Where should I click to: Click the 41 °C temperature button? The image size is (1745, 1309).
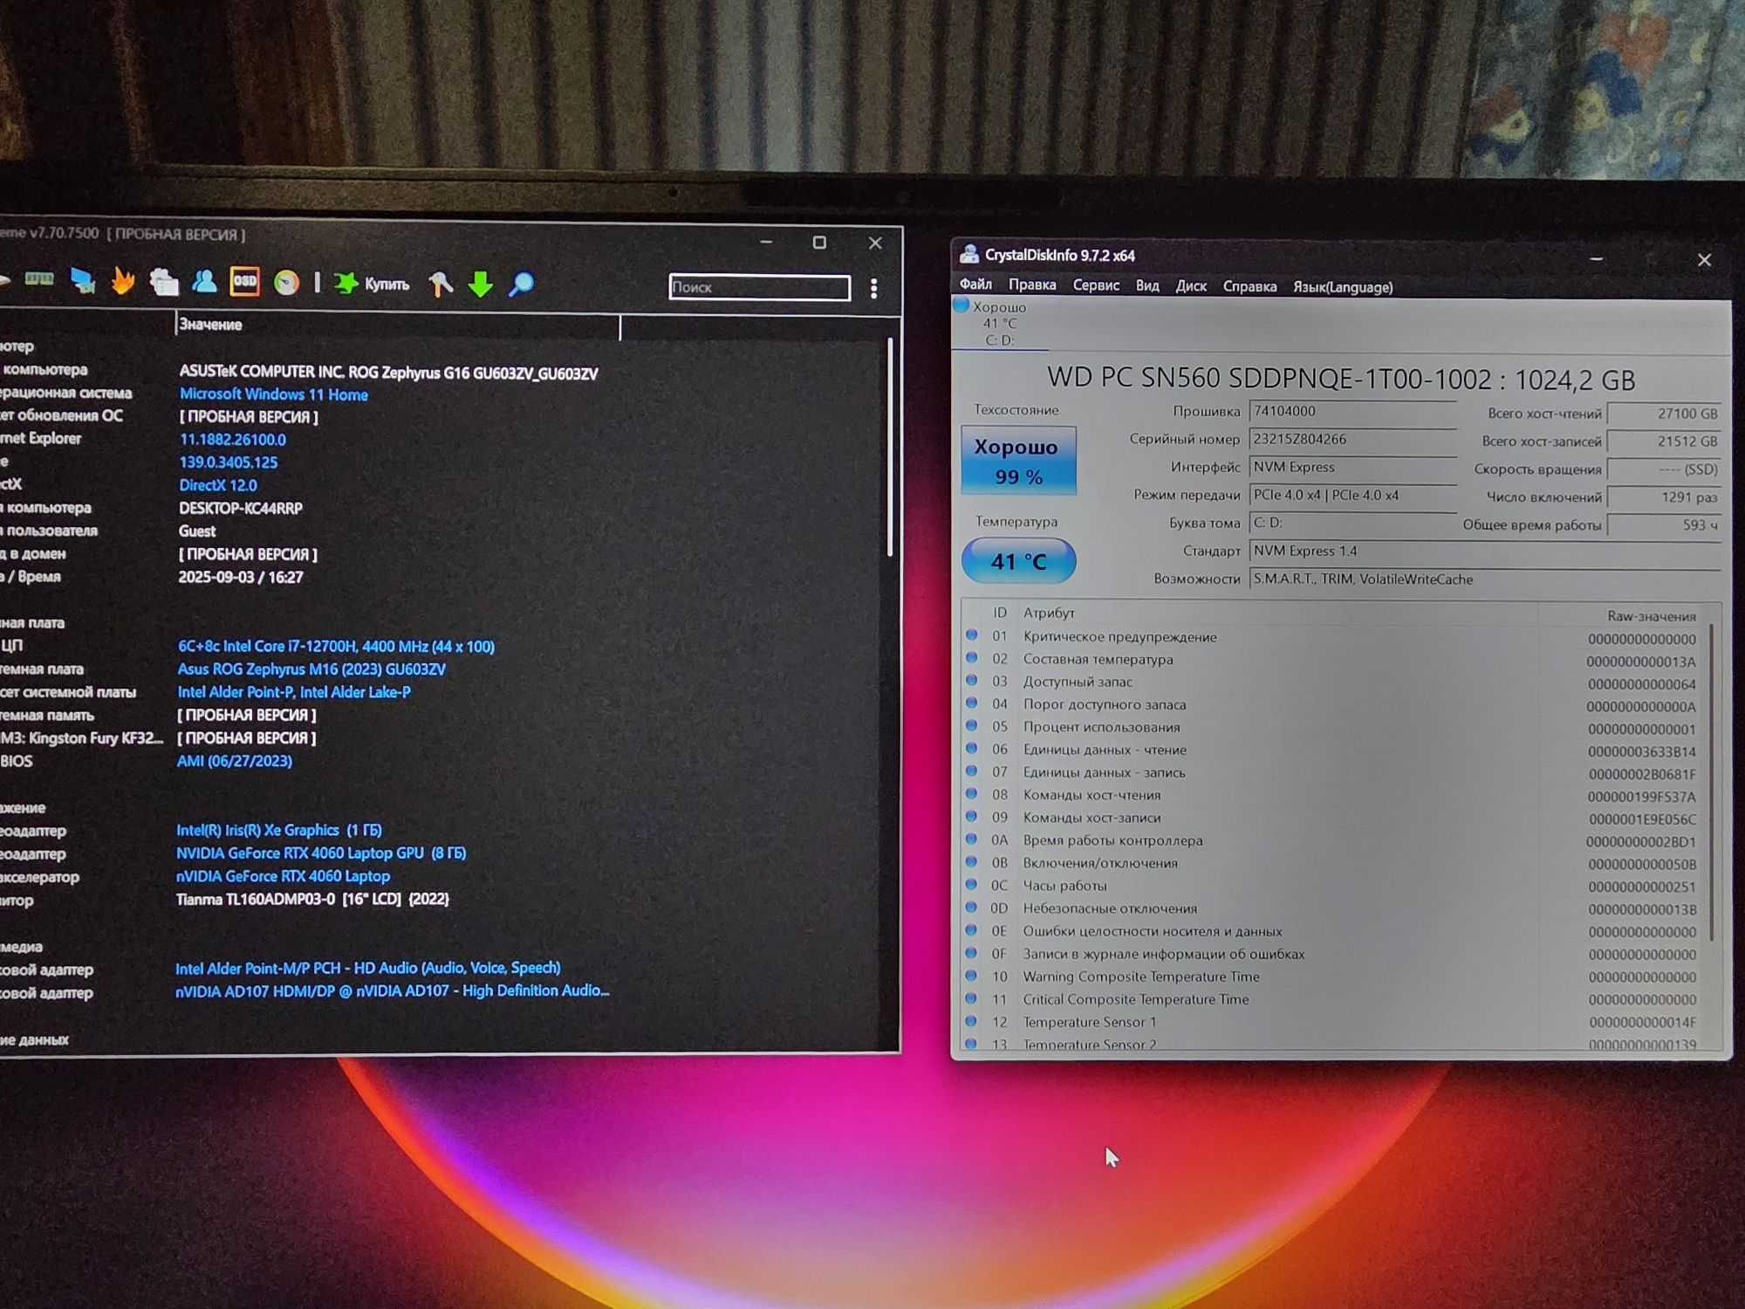click(1018, 561)
